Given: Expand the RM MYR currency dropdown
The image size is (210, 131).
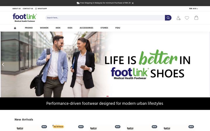Looking at the screenshot, I should click(193, 8).
